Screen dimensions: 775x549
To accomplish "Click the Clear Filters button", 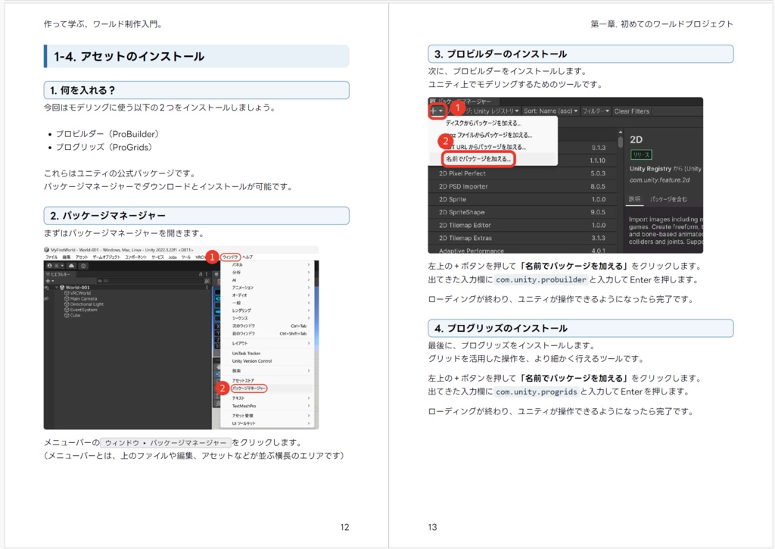I will tap(633, 111).
